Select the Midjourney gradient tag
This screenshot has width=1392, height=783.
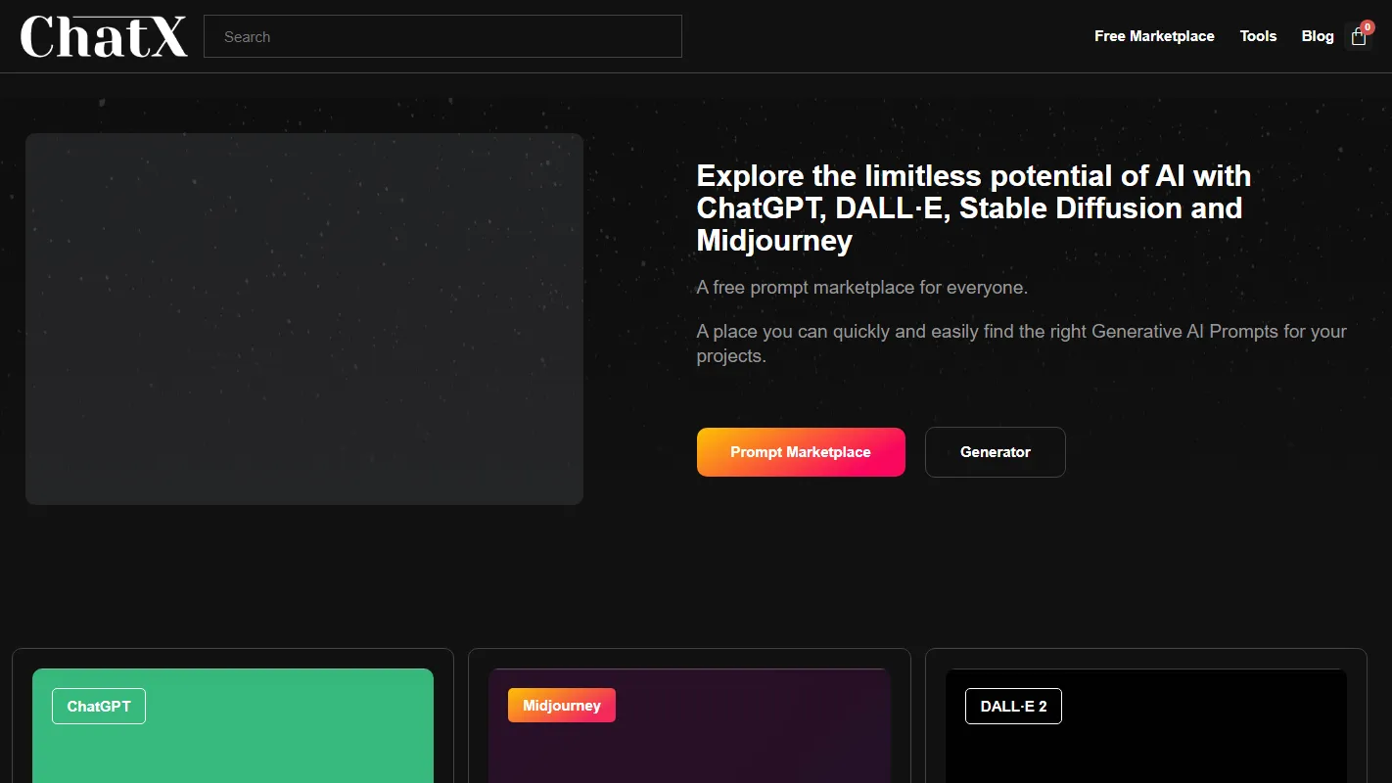pyautogui.click(x=561, y=706)
